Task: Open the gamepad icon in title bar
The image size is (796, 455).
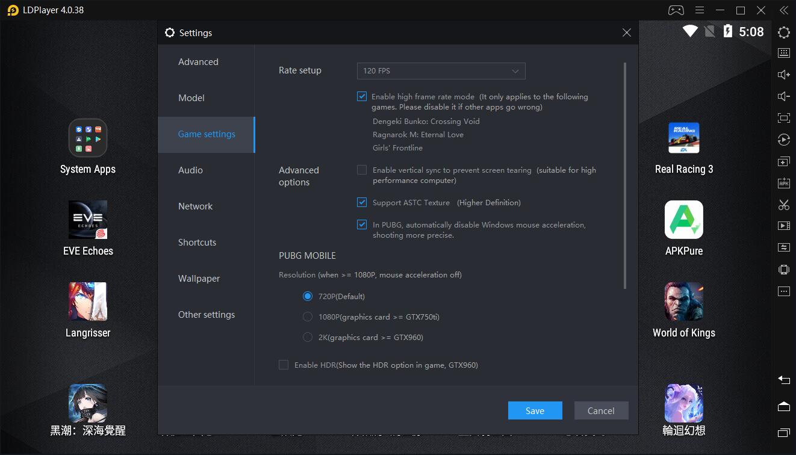Action: (676, 10)
